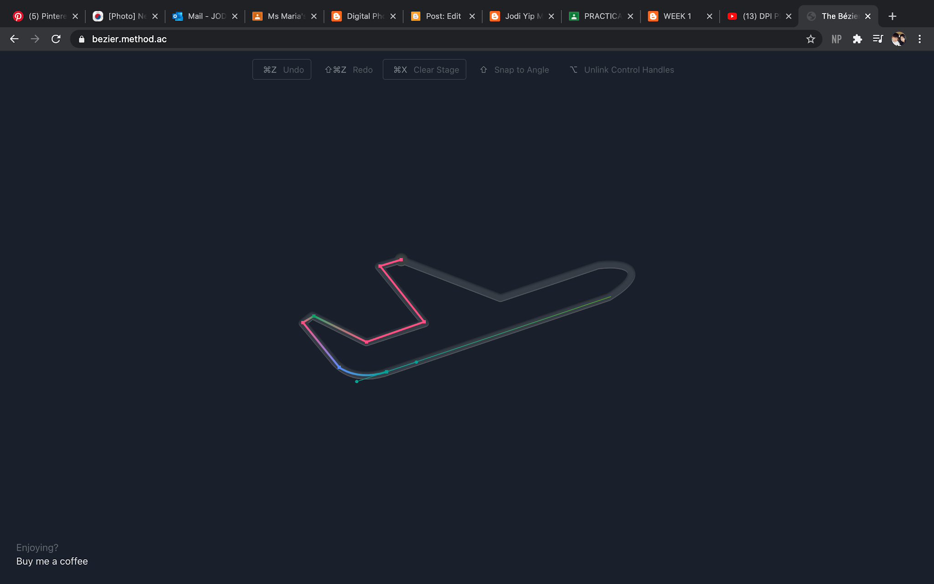
Task: Open the Chrome three-dot menu
Action: 919,39
